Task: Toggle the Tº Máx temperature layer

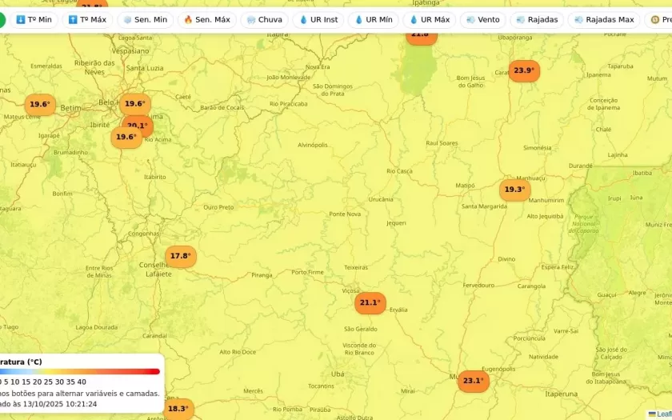Action: (x=87, y=19)
